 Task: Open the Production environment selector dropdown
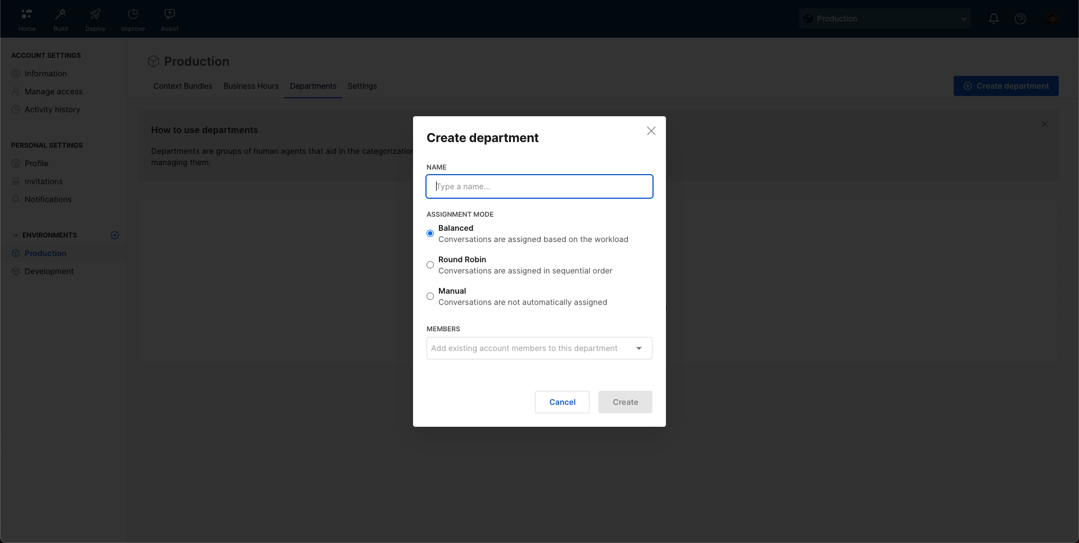tap(885, 19)
